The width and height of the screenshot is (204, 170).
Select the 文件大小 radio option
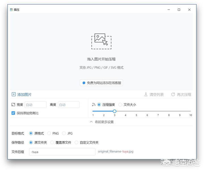pyautogui.click(x=120, y=105)
